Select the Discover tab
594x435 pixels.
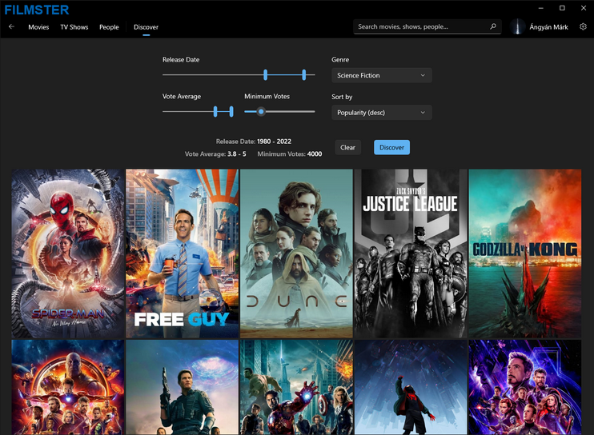click(x=146, y=27)
